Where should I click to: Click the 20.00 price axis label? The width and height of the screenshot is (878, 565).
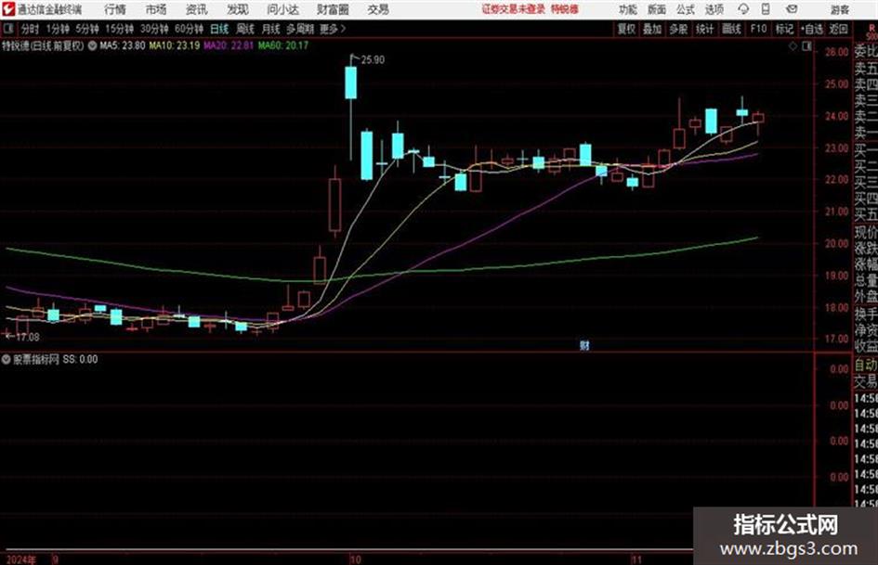pyautogui.click(x=836, y=243)
